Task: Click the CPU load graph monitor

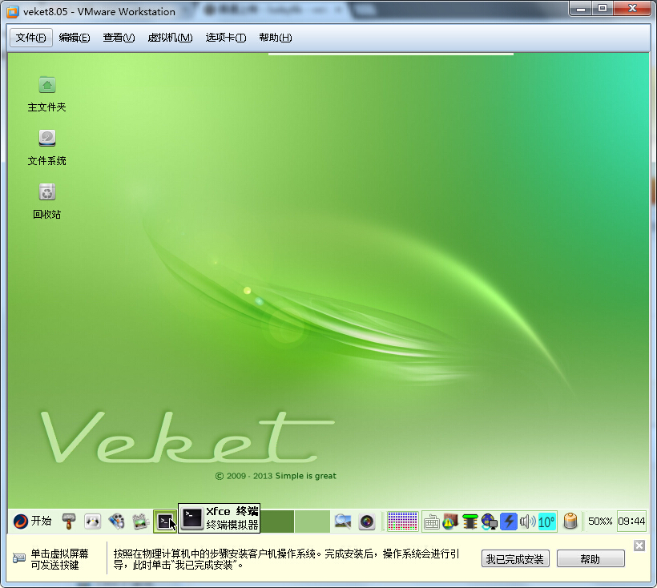Action: coord(402,522)
